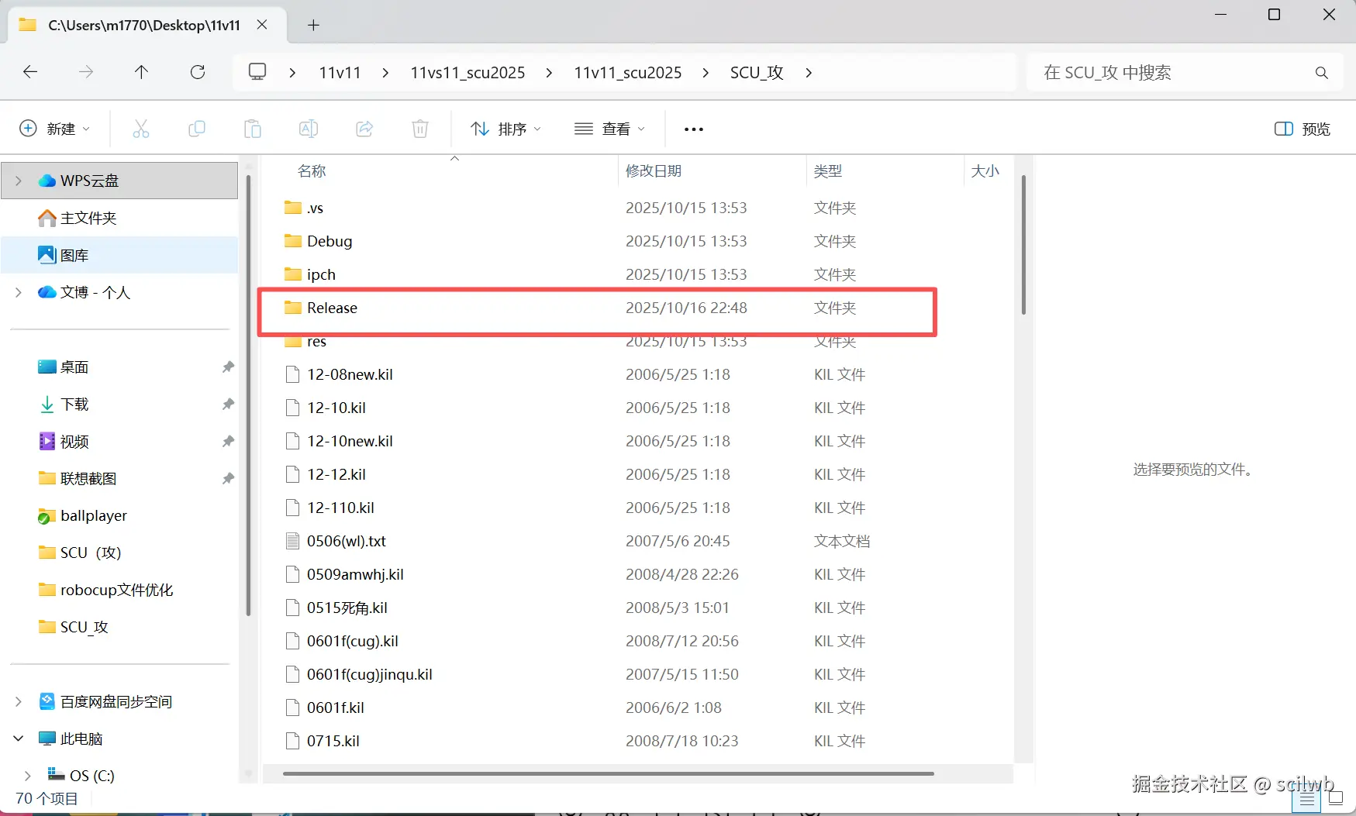Expand 百度网盘同步空间 node

click(x=19, y=701)
